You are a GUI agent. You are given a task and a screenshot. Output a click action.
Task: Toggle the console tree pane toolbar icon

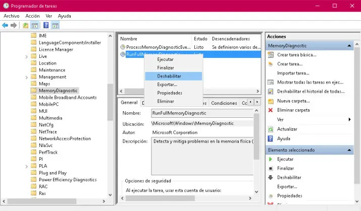click(x=35, y=25)
